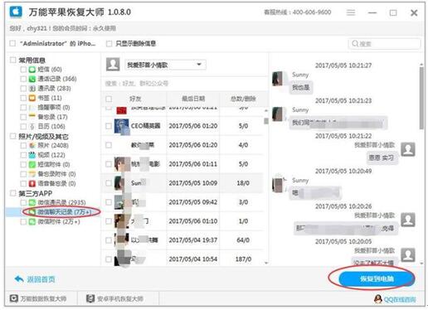Viewport: 428px width, 310px height.
Task: Click the 好友 column header
Action: pos(135,99)
